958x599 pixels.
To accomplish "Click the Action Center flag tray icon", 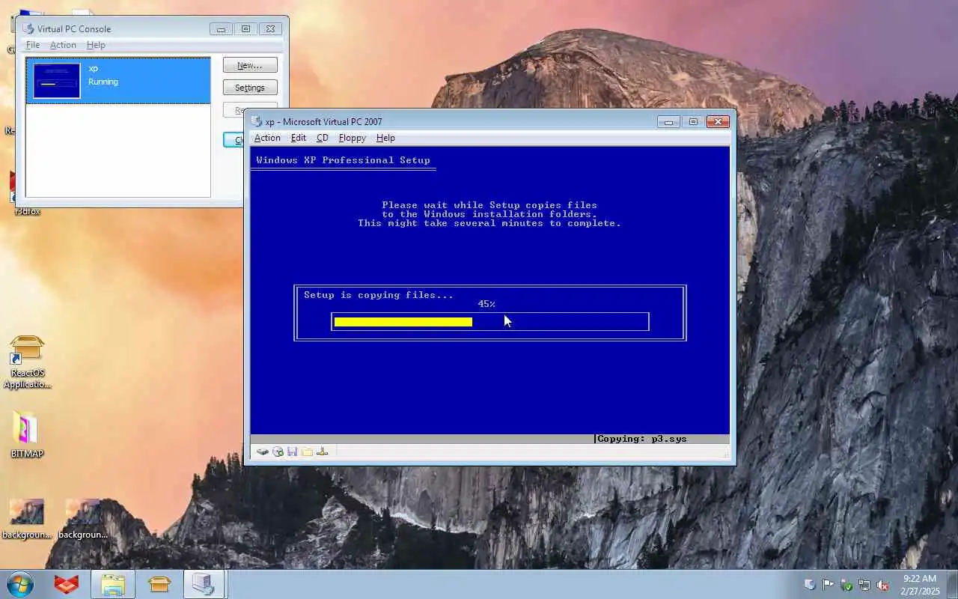I will [828, 585].
